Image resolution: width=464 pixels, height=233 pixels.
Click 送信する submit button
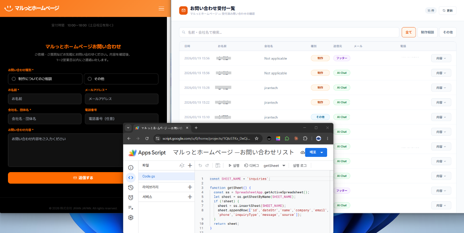83,178
